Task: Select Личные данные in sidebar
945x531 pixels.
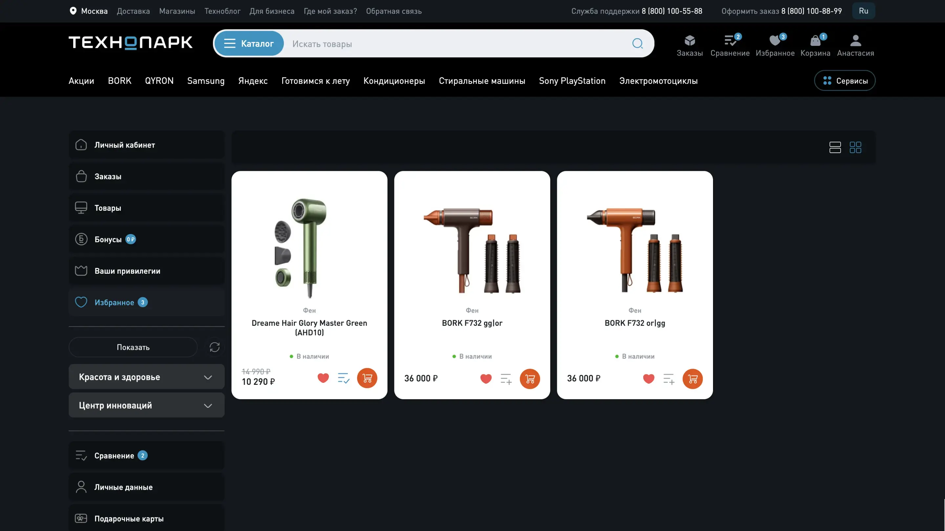Action: click(123, 487)
